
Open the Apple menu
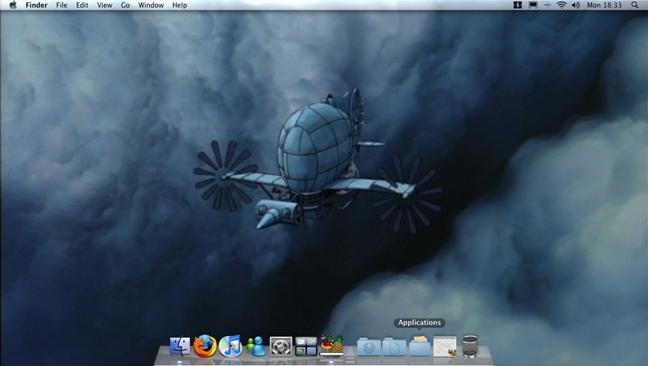13,5
